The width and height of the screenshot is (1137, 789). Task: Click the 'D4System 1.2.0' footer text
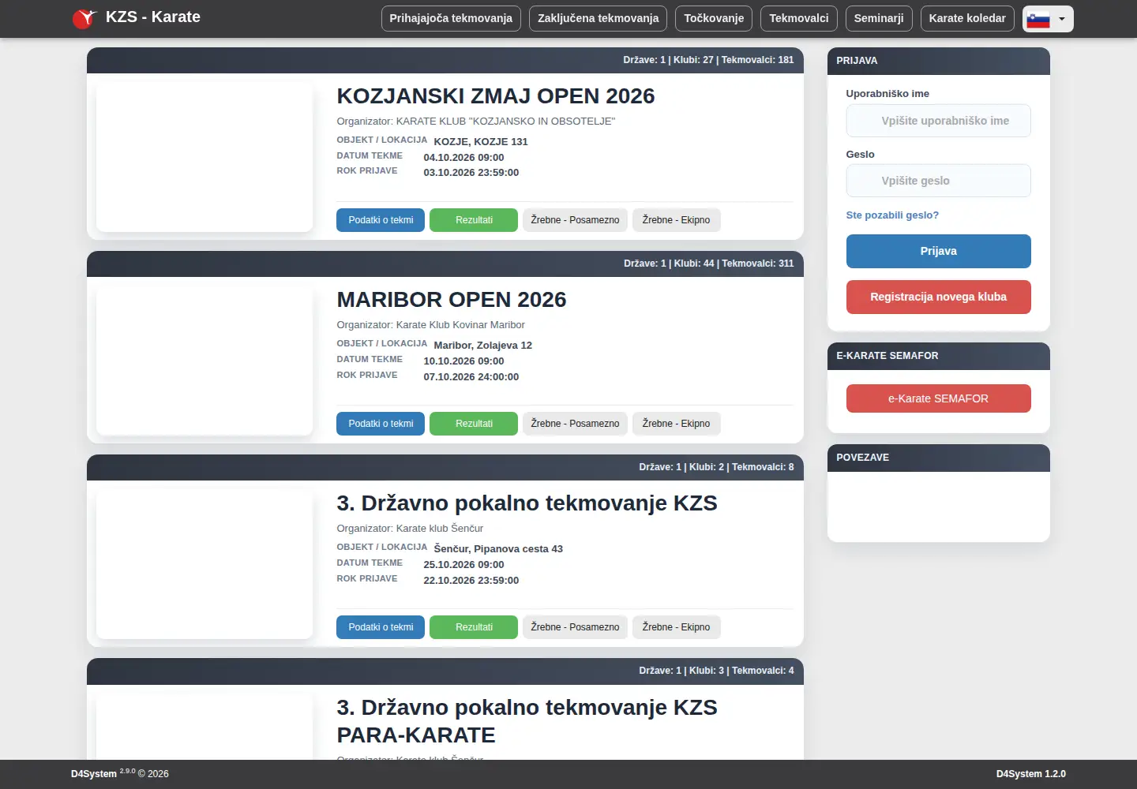point(1030,774)
